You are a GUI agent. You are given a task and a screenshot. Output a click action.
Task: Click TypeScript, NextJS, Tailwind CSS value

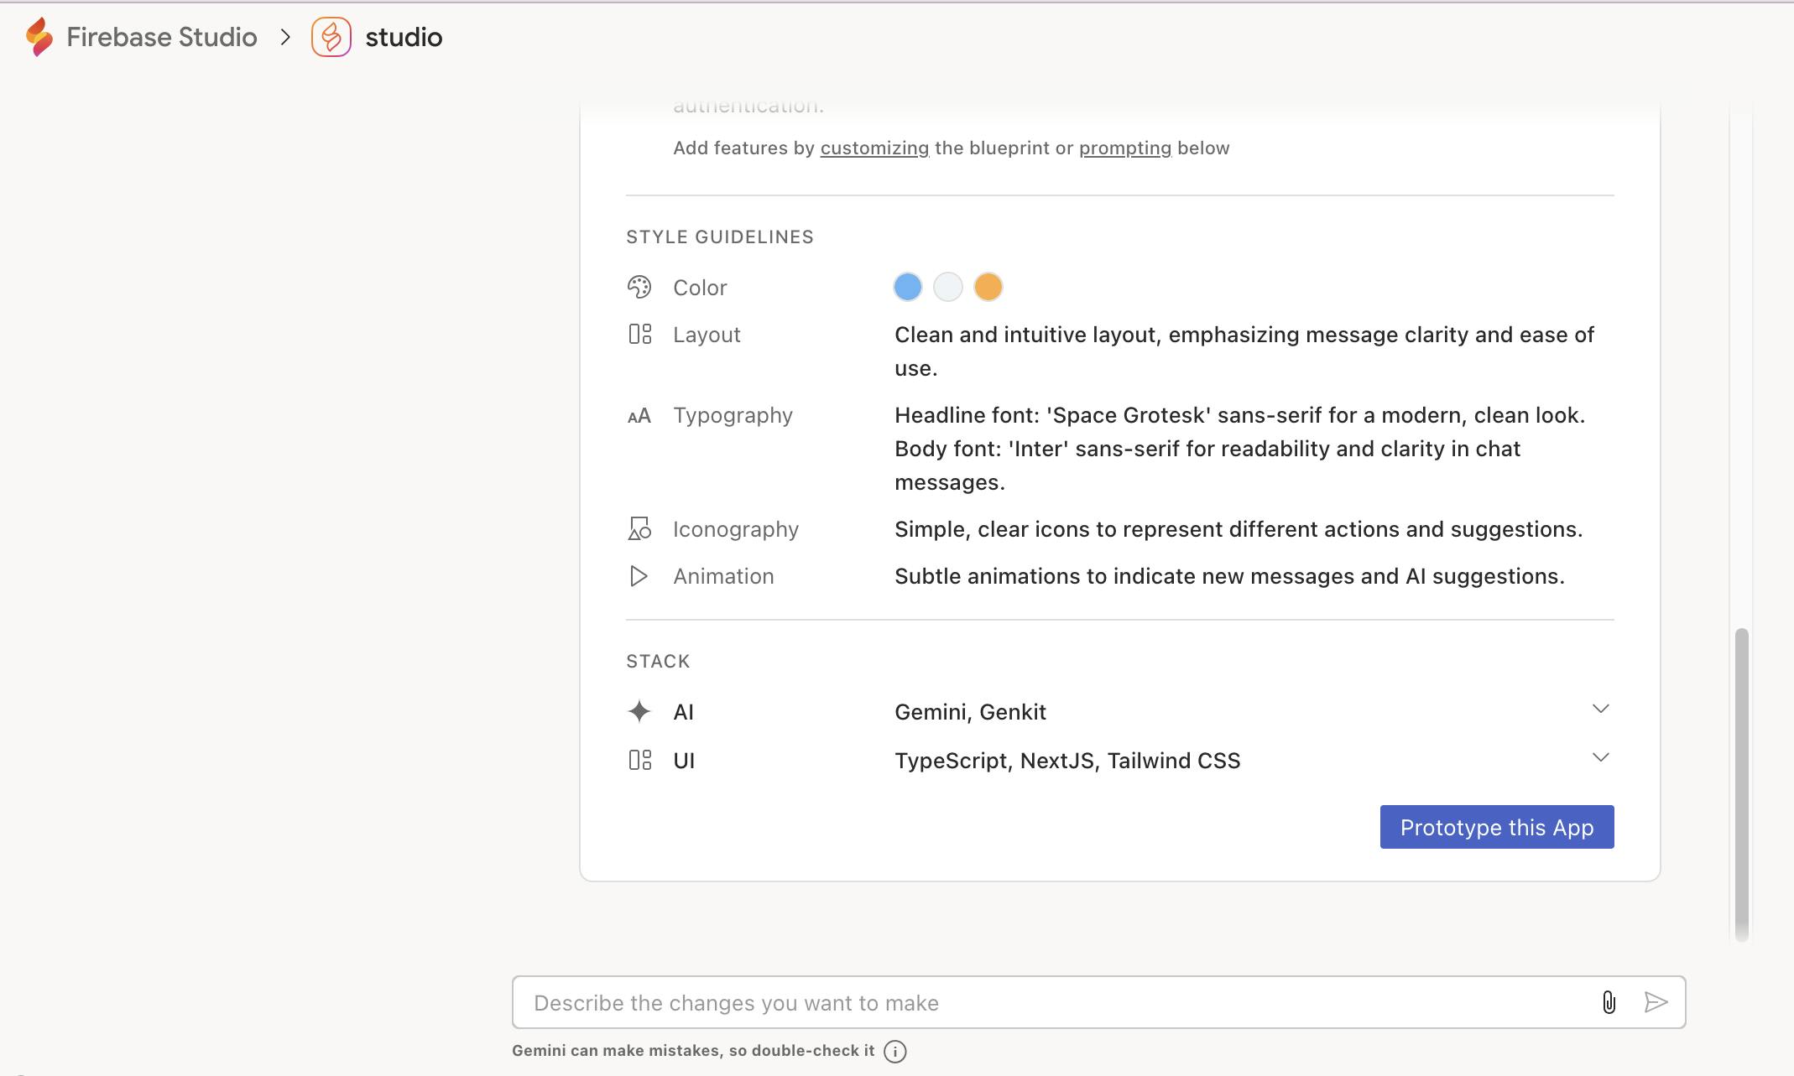[1067, 761]
